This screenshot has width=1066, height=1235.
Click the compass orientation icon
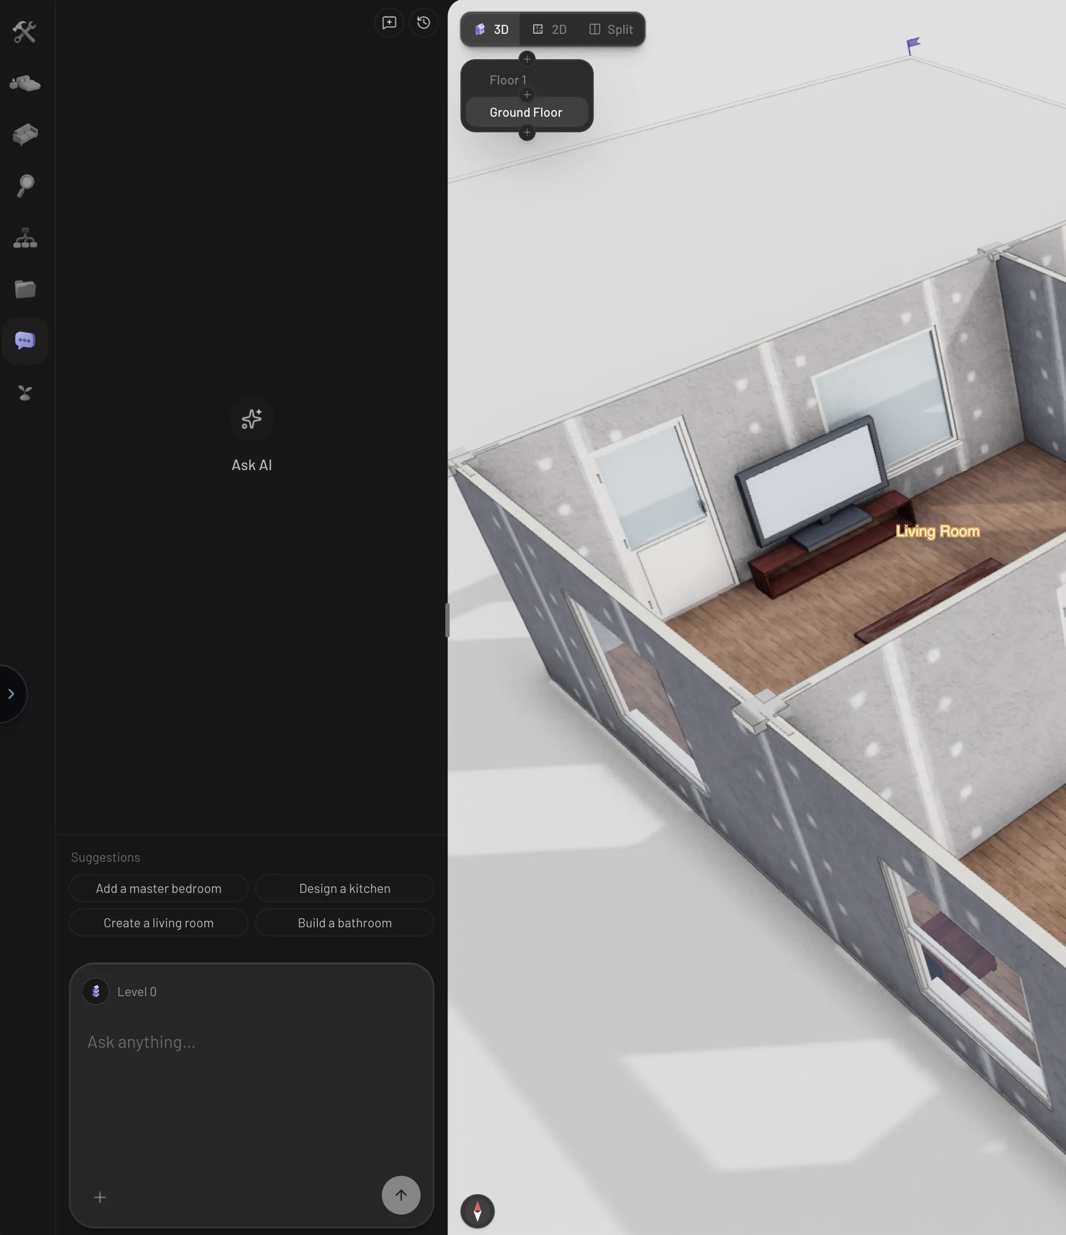pyautogui.click(x=477, y=1211)
